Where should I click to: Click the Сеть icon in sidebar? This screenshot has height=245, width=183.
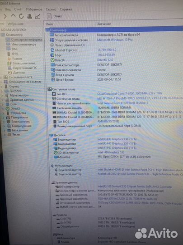click(x=8, y=104)
